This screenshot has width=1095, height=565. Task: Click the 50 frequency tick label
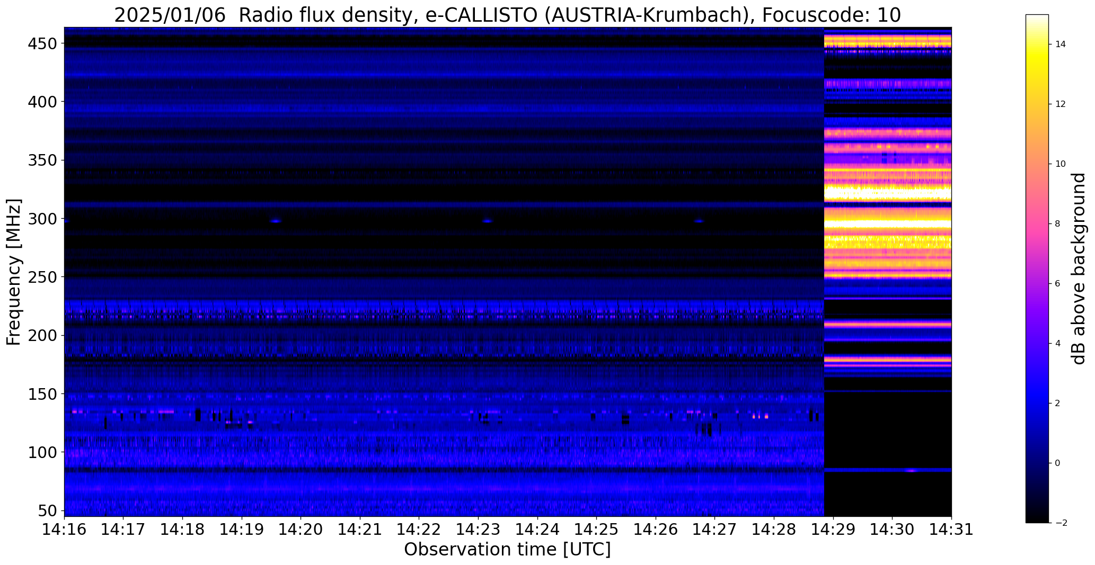(47, 511)
